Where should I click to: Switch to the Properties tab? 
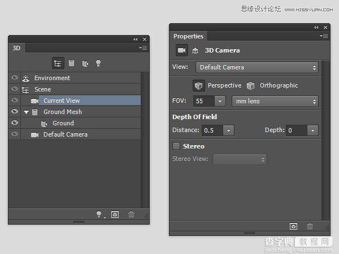[x=188, y=36]
